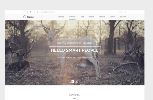Show the previous slide with left arrow
153x100 pixels.
point(73,81)
